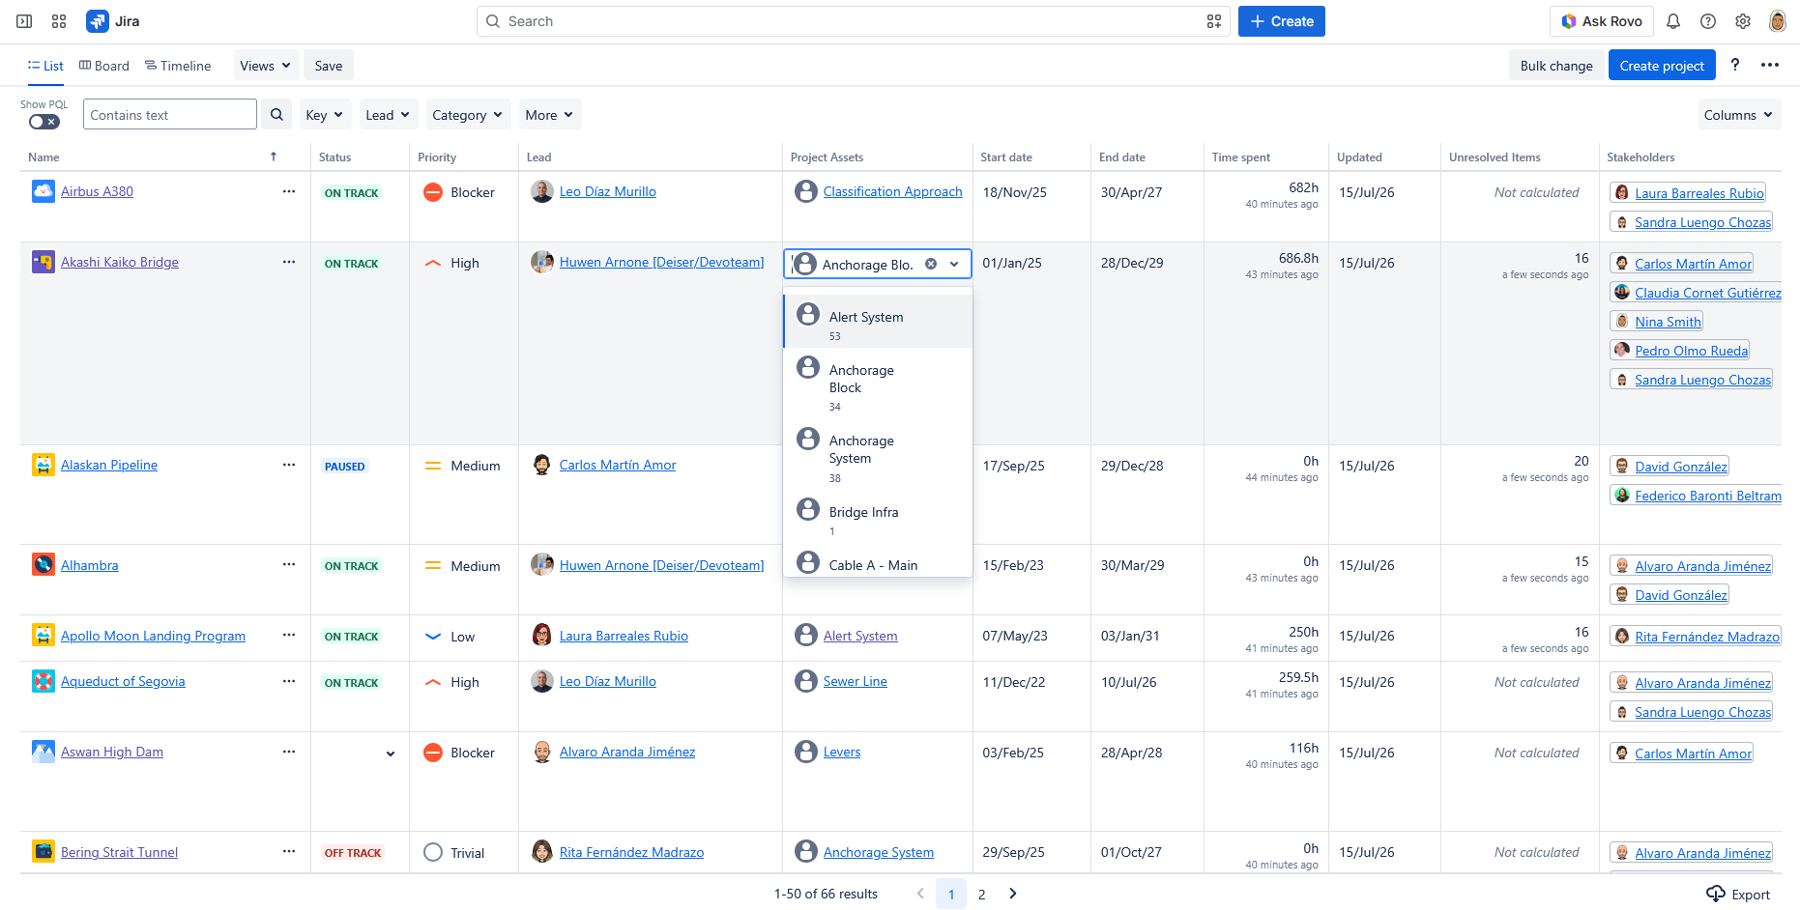The height and width of the screenshot is (910, 1800).
Task: Open the More filters dropdown
Action: coord(549,115)
